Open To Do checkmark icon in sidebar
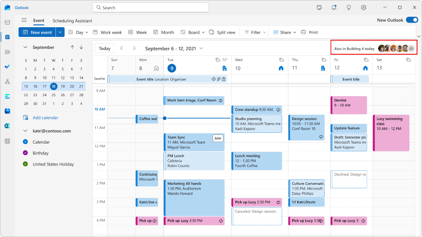422x237 pixels. (x=7, y=67)
